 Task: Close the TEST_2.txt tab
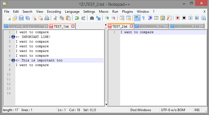coord(132,26)
